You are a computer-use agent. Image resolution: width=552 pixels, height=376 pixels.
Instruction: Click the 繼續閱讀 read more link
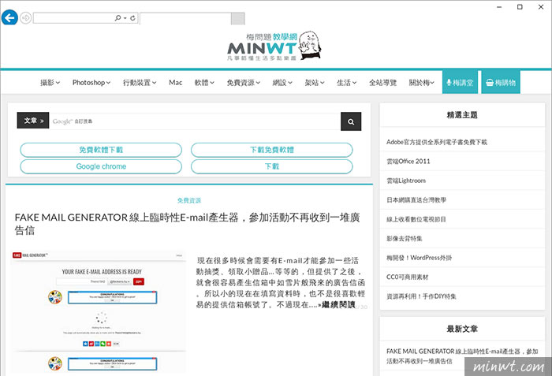(338, 304)
